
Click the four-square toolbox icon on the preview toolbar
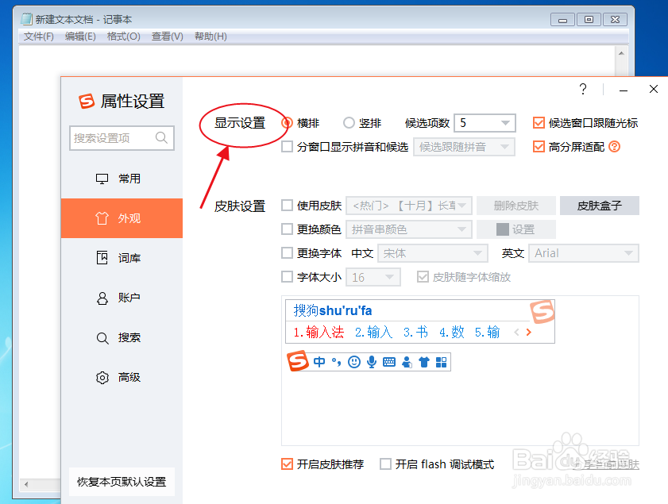pyautogui.click(x=442, y=362)
